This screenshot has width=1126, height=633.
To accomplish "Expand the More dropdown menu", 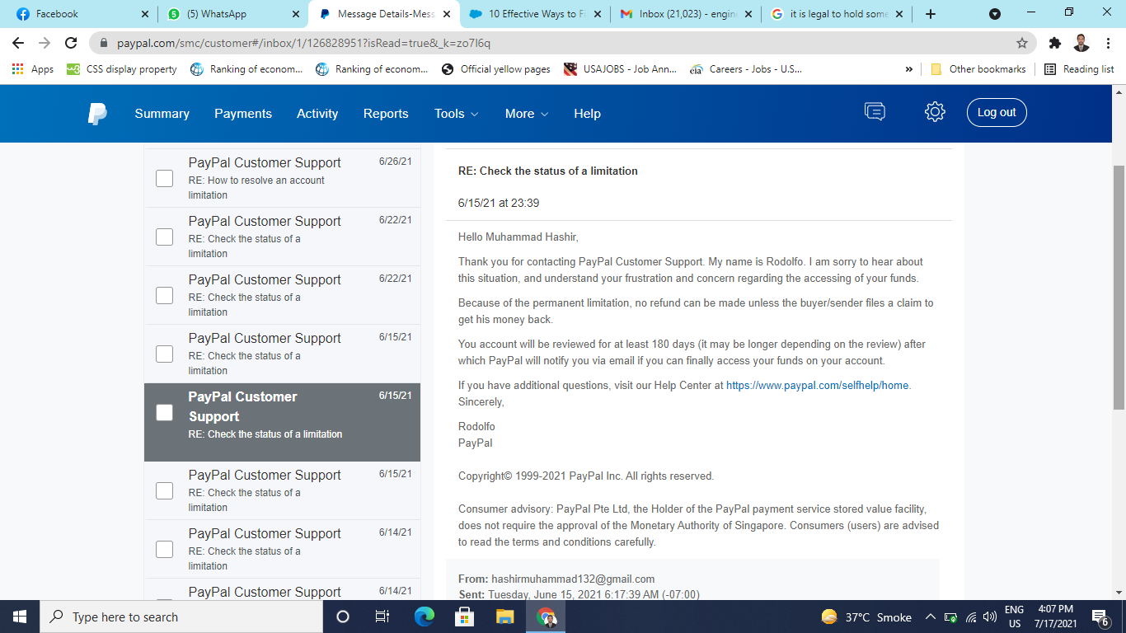I will click(527, 114).
